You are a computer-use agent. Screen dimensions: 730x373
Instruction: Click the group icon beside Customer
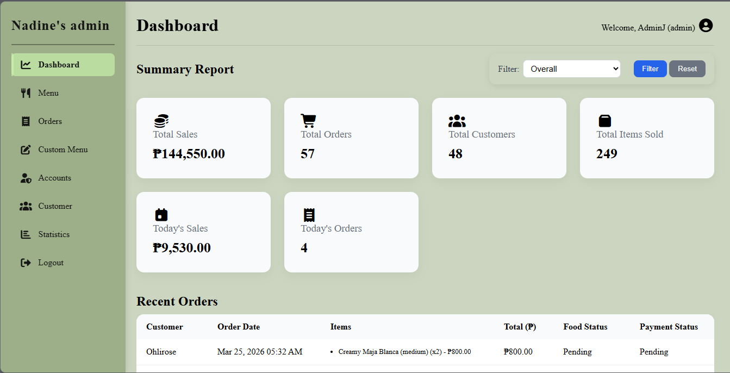click(26, 206)
